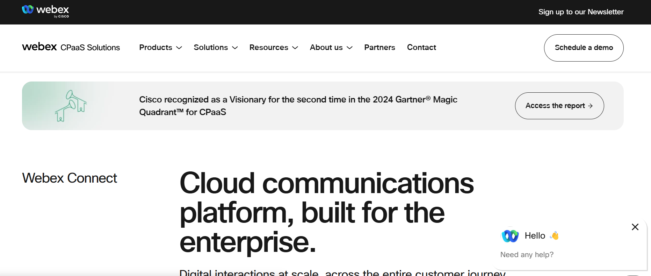Click the Need any help? chat message
The height and width of the screenshot is (276, 651).
point(527,255)
